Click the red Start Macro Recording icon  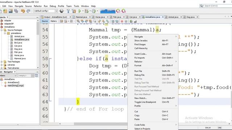(x=122, y=21)
